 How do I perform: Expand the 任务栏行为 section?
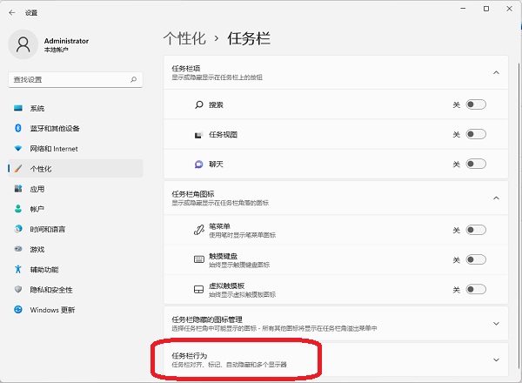point(496,359)
